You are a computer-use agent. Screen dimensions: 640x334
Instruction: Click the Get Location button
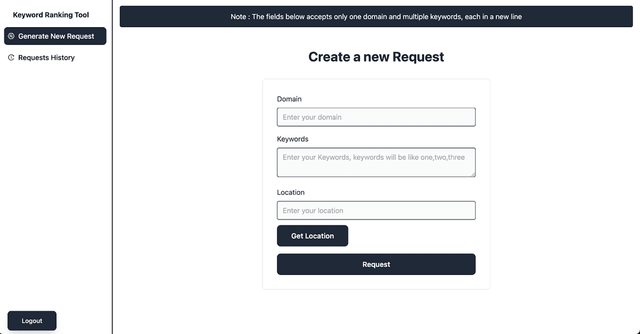[313, 235]
